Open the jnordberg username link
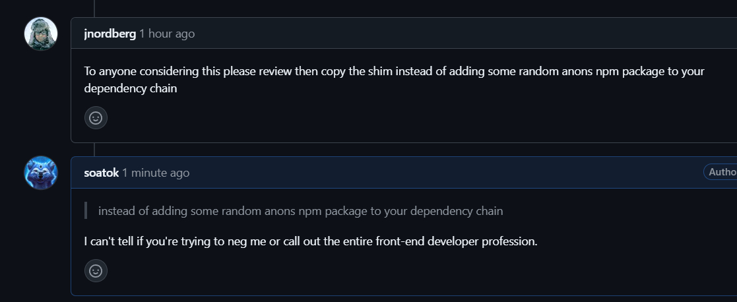 coord(110,34)
